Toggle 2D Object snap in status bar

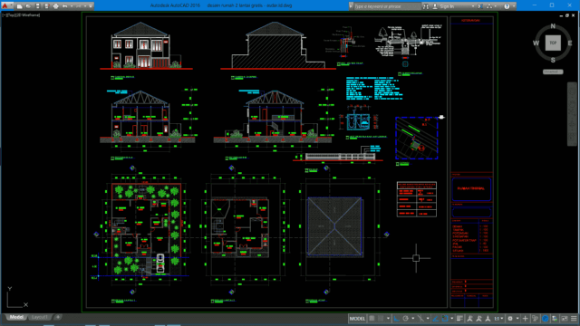coord(445,319)
